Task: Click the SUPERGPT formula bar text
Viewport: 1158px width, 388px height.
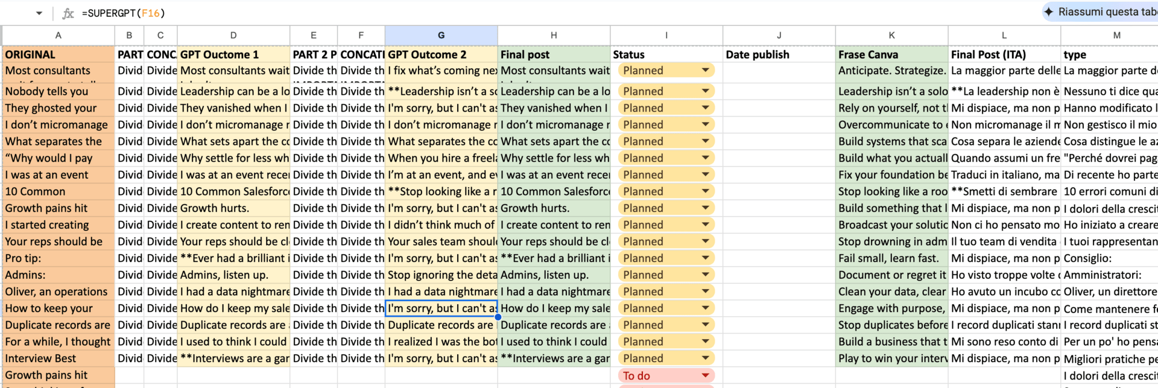Action: (123, 13)
